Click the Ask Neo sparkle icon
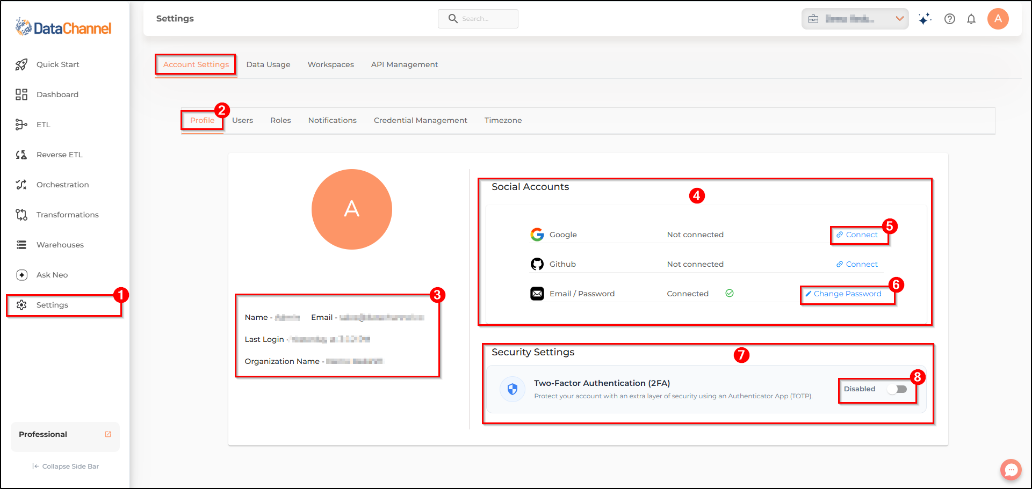The height and width of the screenshot is (489, 1032). [21, 275]
